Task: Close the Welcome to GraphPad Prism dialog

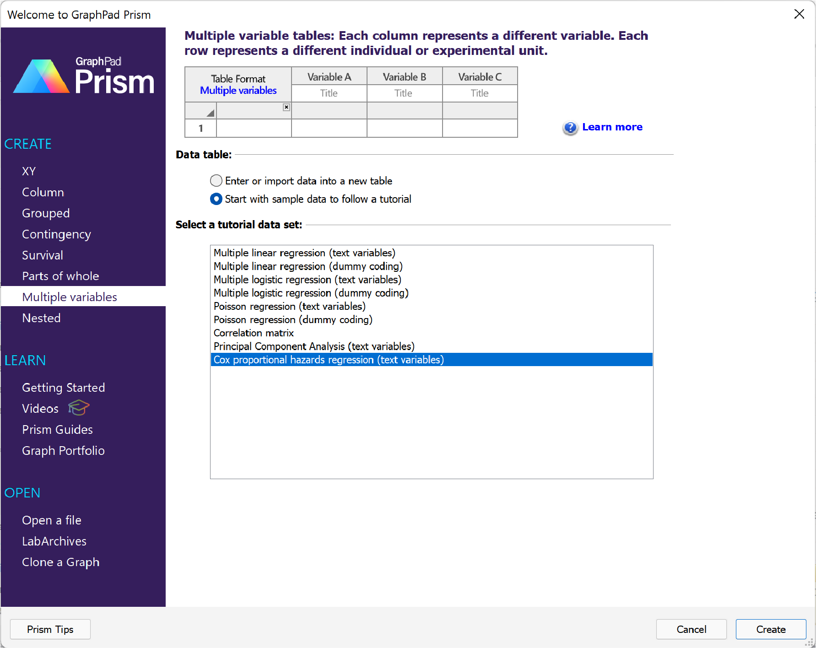Action: (799, 14)
